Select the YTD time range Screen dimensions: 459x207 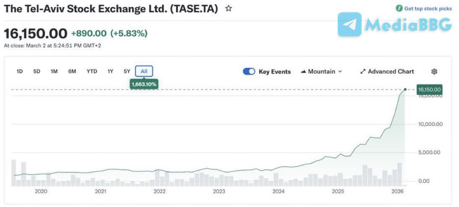click(92, 71)
